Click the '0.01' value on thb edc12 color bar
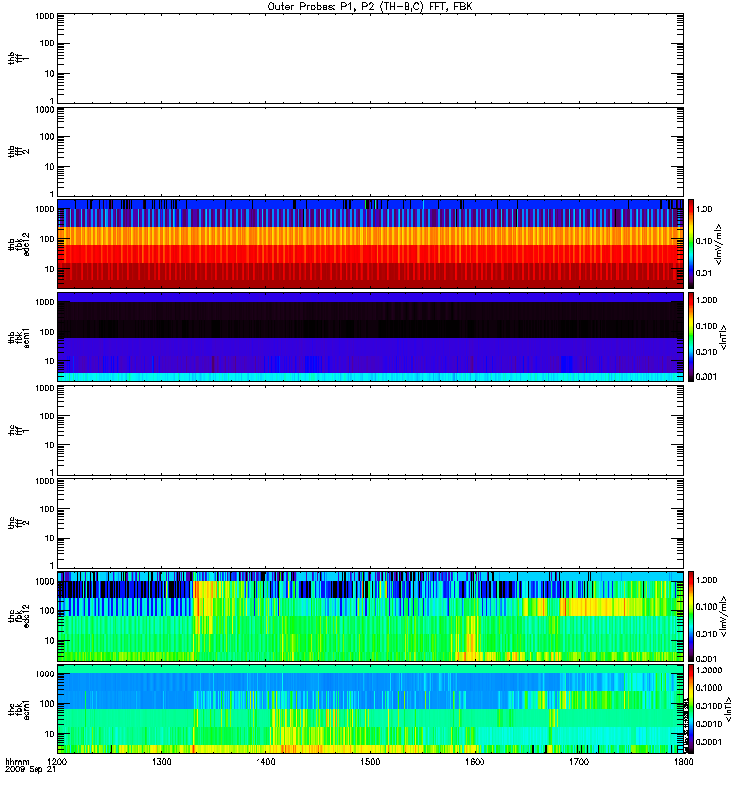The height and width of the screenshot is (790, 740). pyautogui.click(x=704, y=273)
